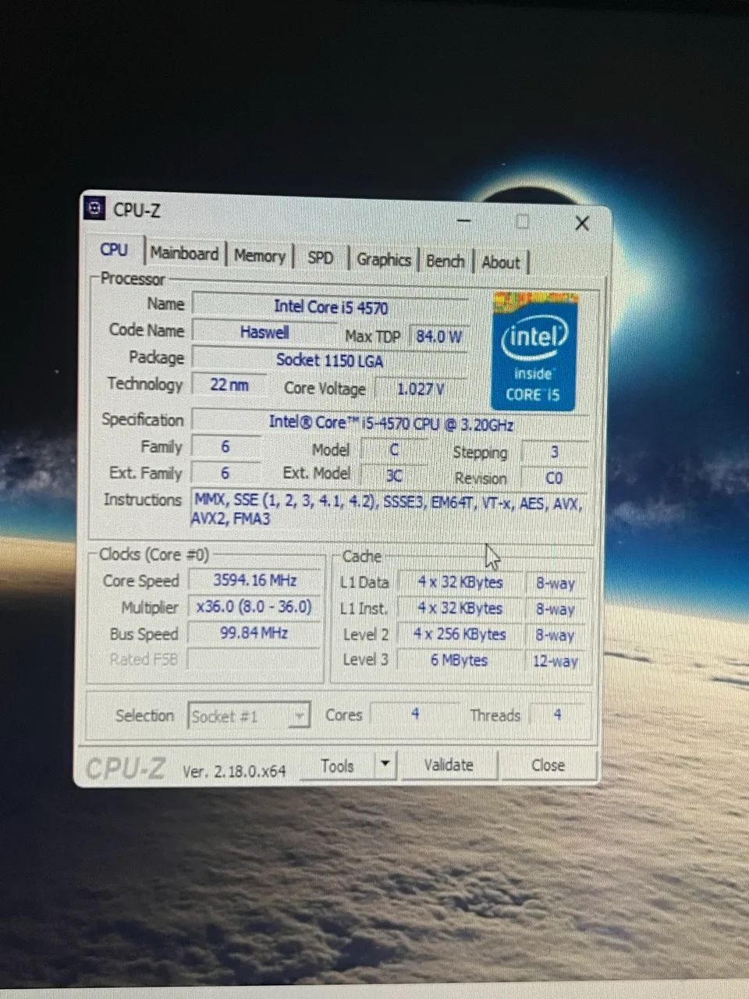Close the CPU-Z window with X
This screenshot has width=749, height=999.
582,223
